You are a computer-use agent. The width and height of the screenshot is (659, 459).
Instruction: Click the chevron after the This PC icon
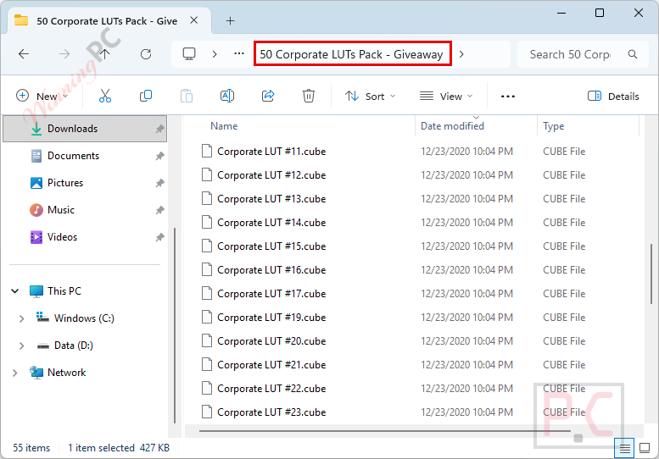[215, 54]
